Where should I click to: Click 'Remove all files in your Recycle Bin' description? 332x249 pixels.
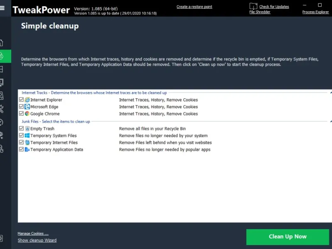(x=152, y=129)
